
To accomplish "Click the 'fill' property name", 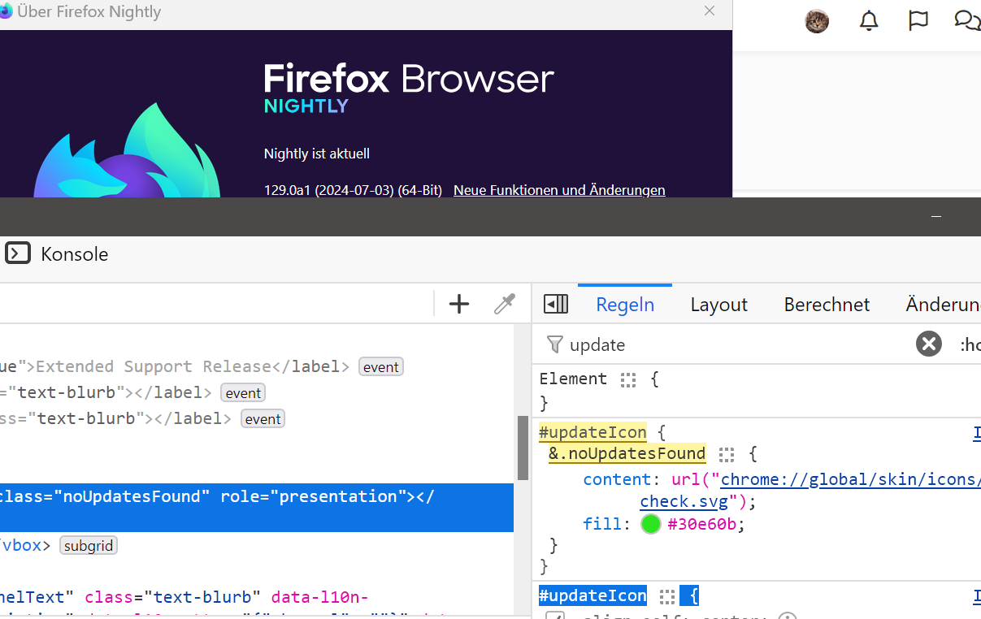I will coord(602,524).
